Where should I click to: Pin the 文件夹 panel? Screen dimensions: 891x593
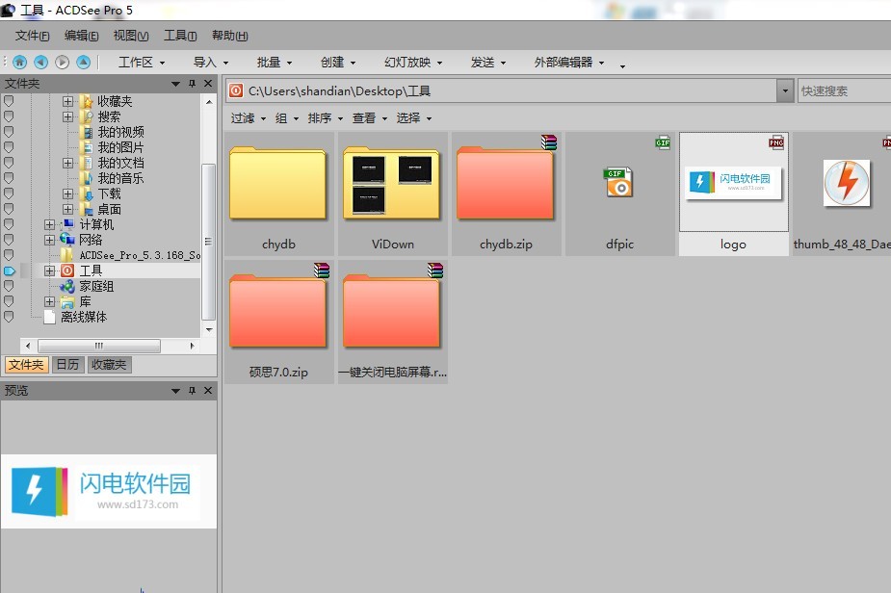(192, 84)
